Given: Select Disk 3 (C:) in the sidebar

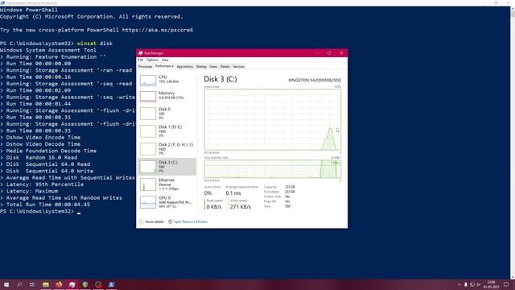Looking at the screenshot, I should click(x=167, y=167).
